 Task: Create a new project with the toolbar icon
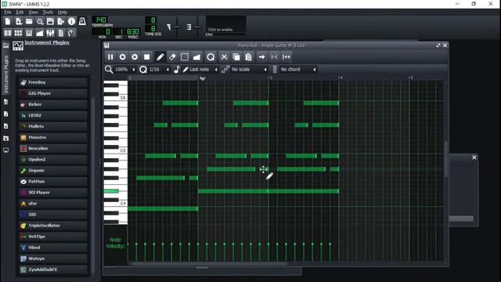point(8,21)
